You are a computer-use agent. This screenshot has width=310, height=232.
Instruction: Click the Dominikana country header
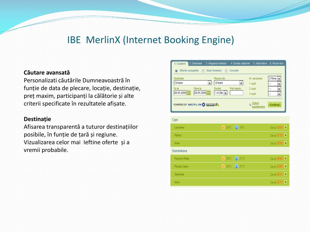point(180,151)
